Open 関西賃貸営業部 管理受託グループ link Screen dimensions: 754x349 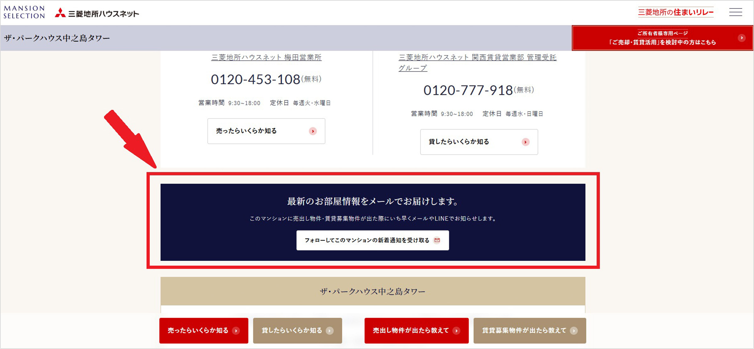click(x=477, y=63)
